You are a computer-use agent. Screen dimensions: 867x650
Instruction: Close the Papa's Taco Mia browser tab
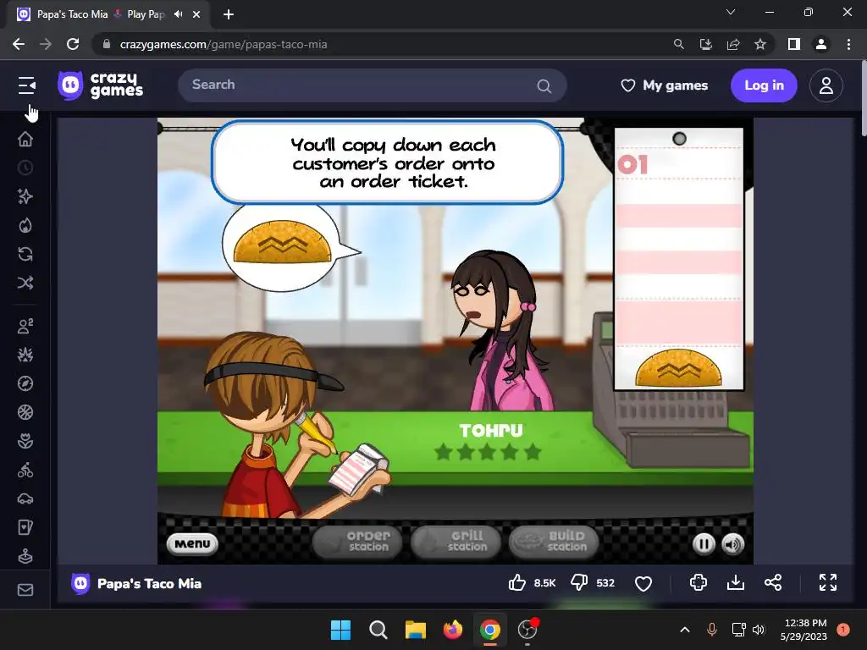pos(196,14)
